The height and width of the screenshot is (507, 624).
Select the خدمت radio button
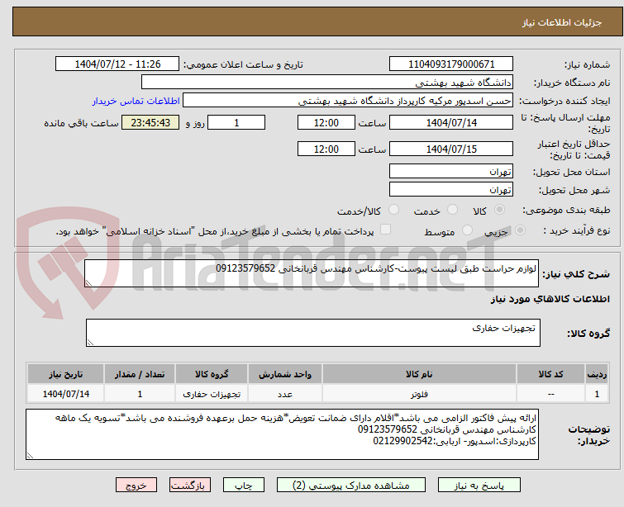tap(452, 210)
